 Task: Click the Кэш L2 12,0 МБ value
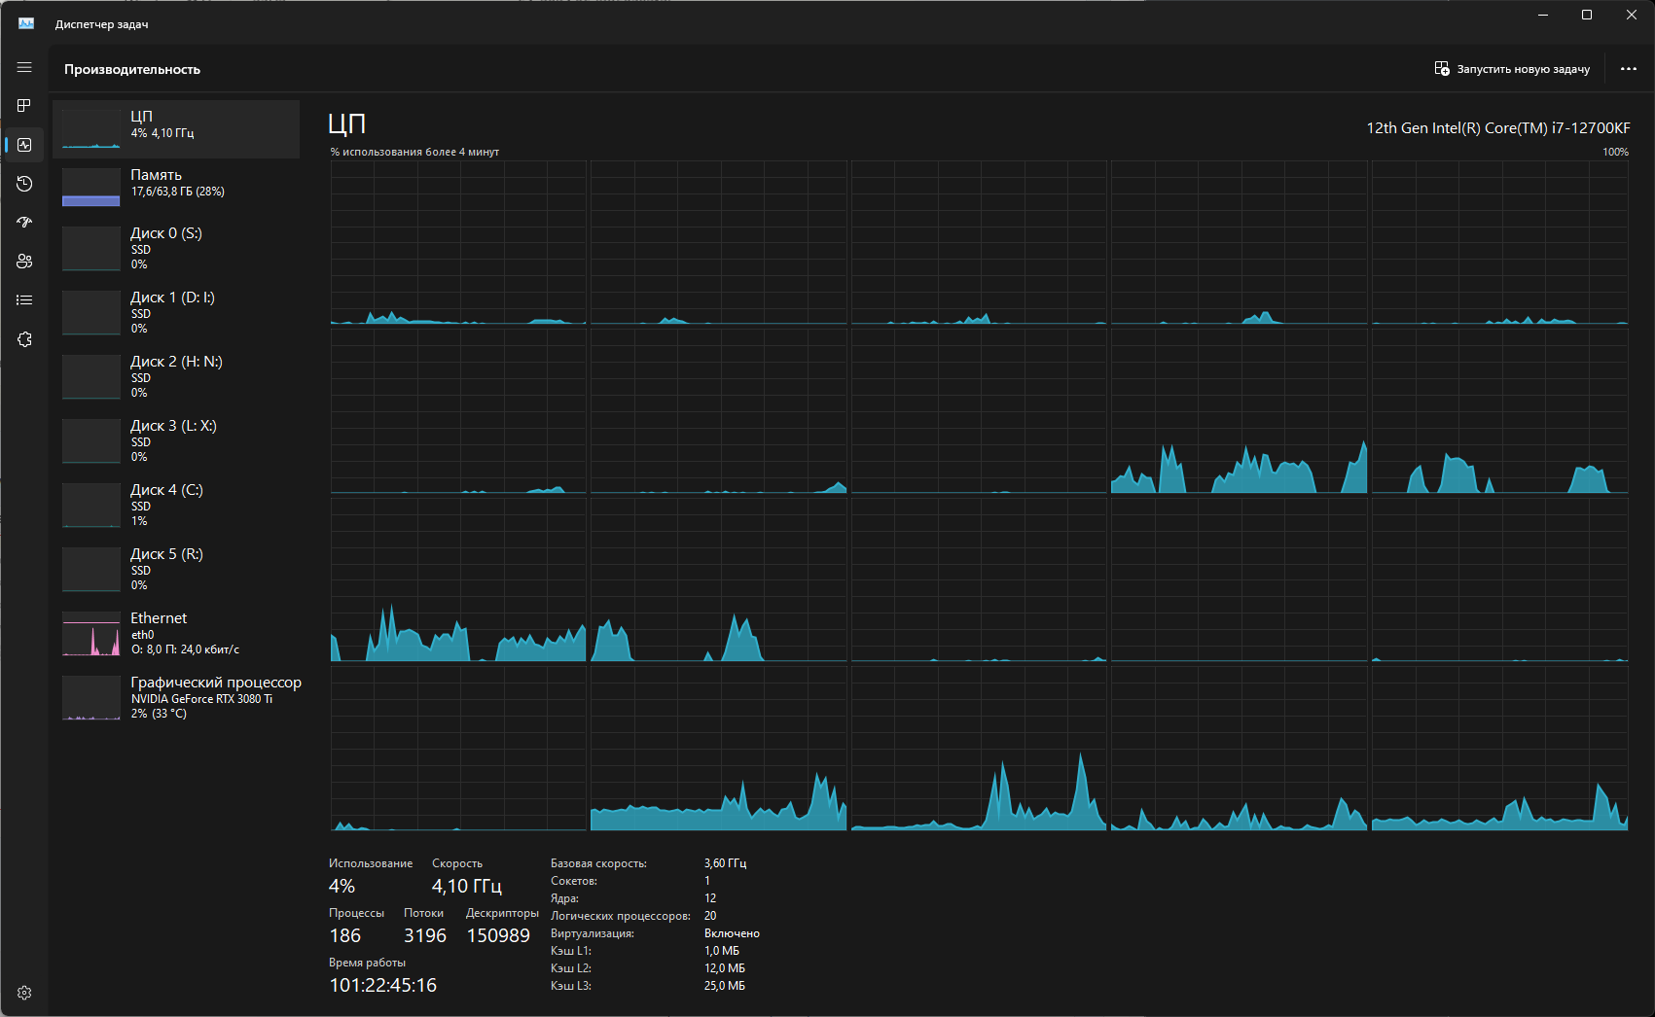pos(725,968)
